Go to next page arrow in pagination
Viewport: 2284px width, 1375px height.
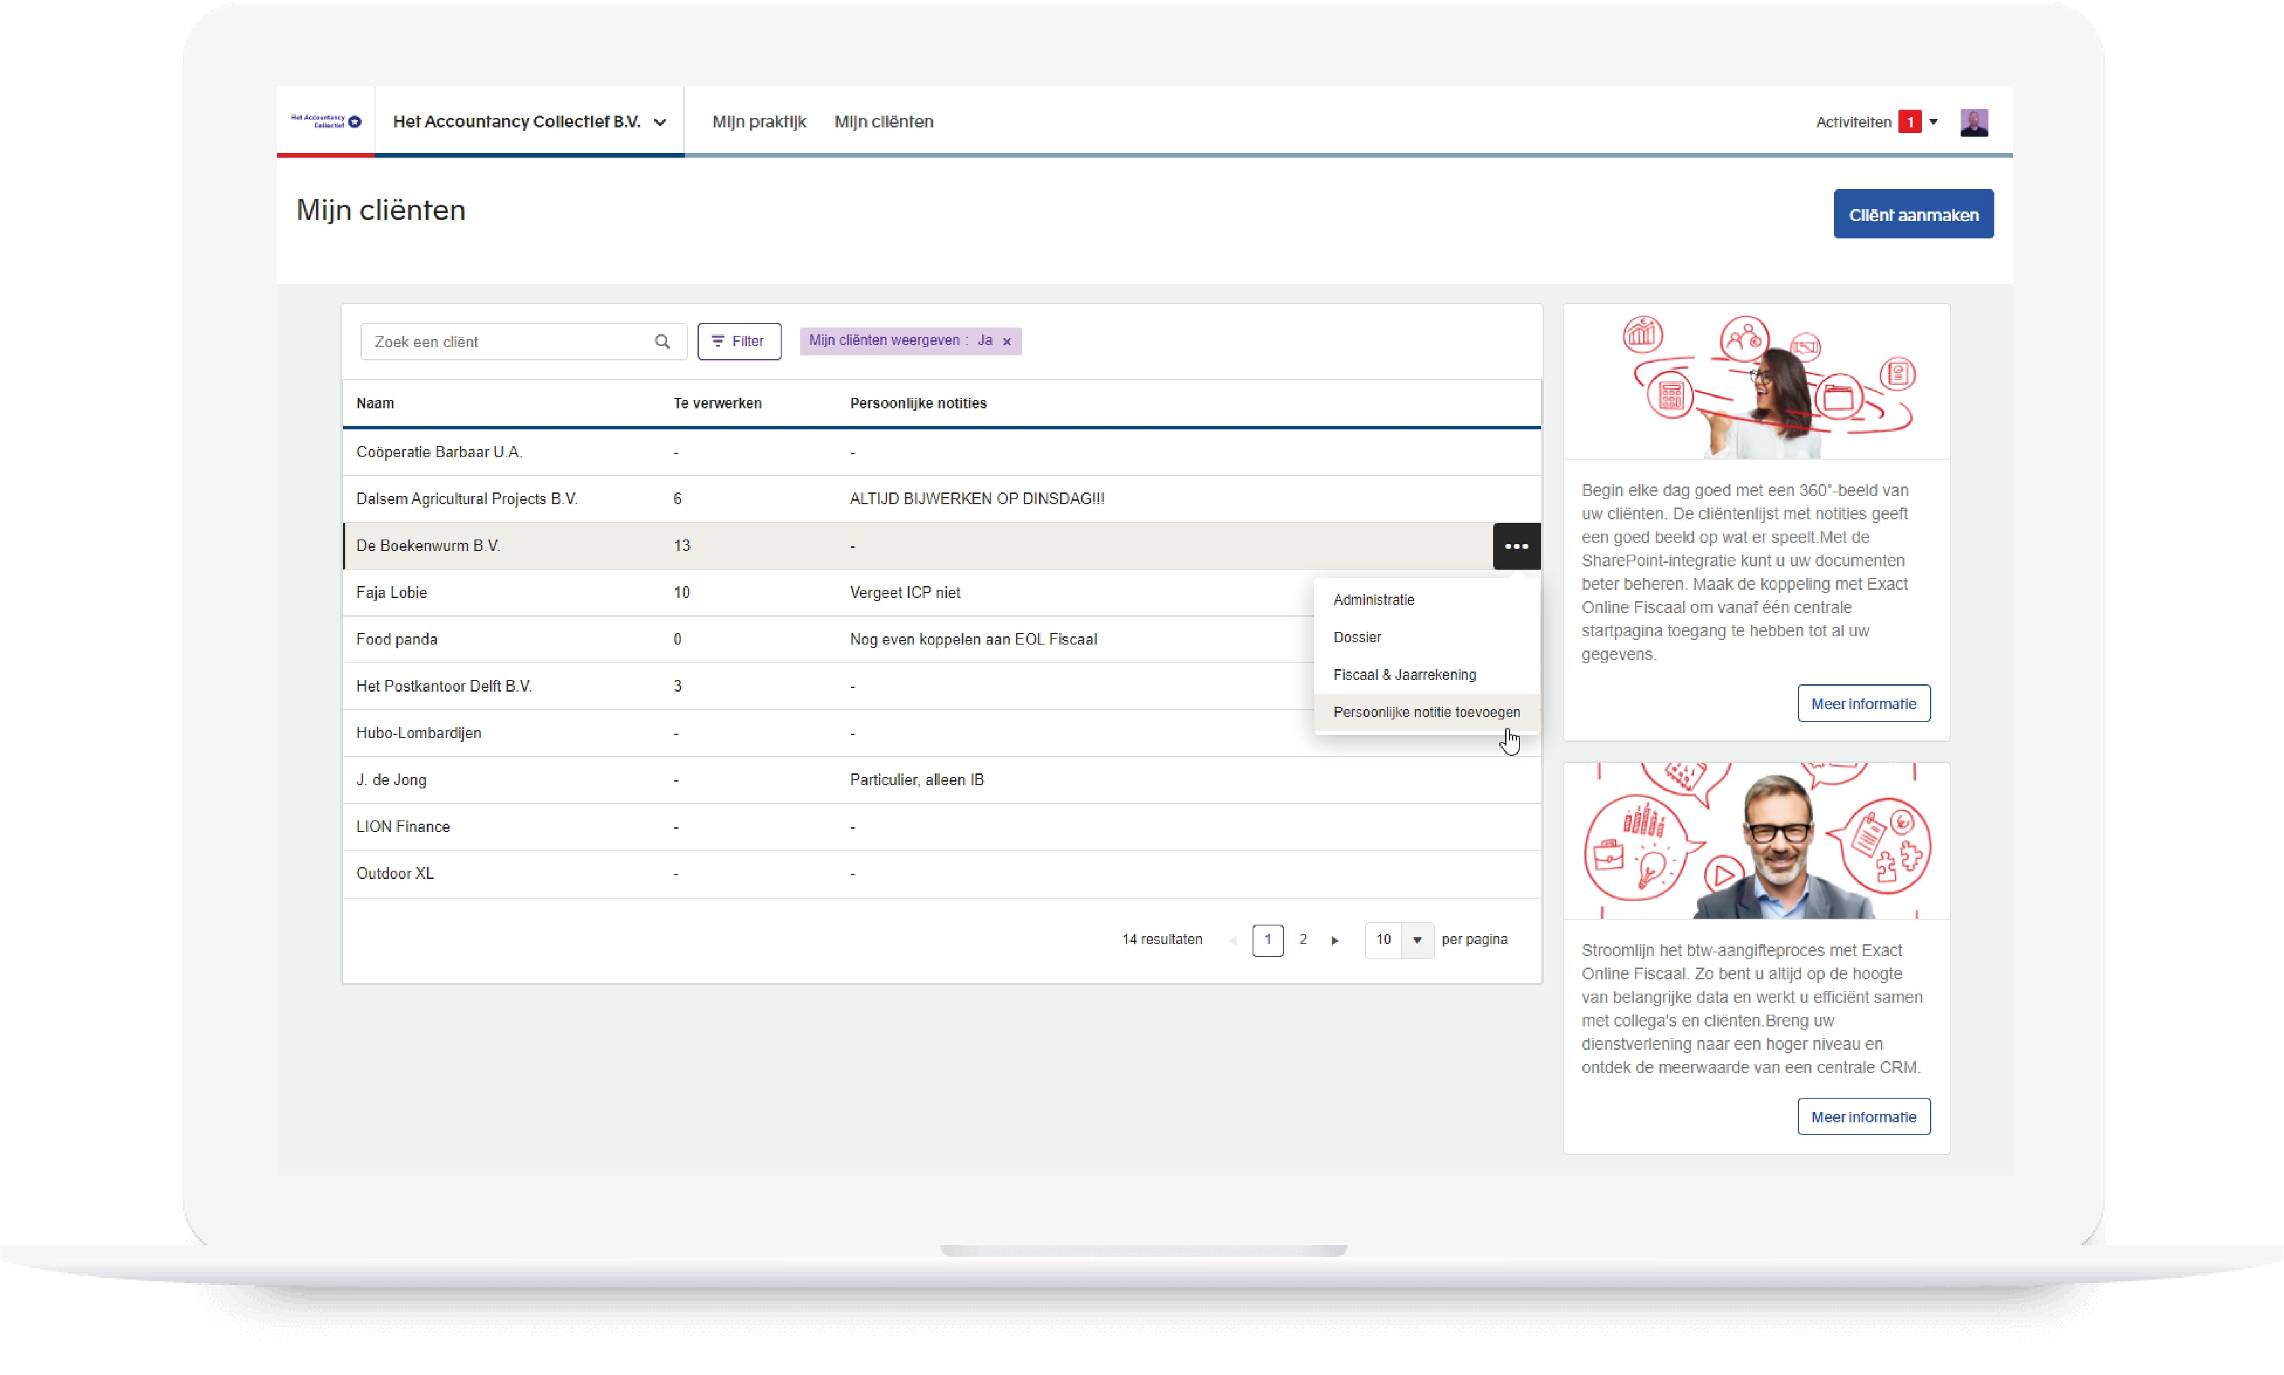coord(1335,941)
